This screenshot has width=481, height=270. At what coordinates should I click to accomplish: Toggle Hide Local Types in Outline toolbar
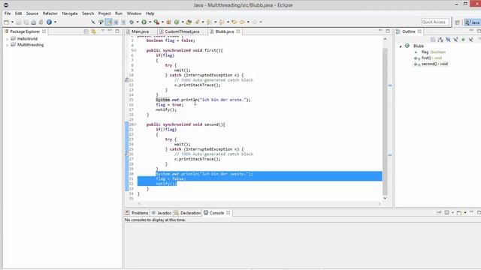point(471,40)
